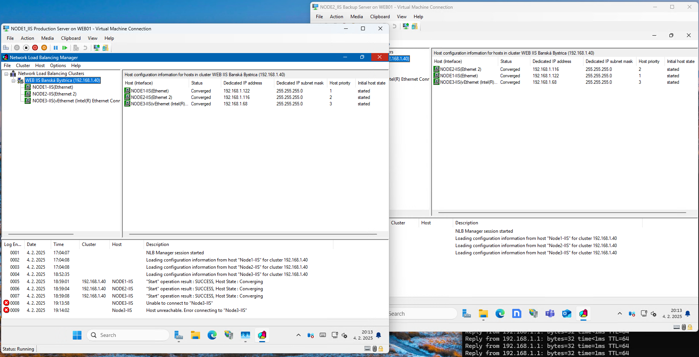Select NODE2-IIS(Ethernet 2) in the cluster tree
Image resolution: width=699 pixels, height=357 pixels.
point(55,94)
